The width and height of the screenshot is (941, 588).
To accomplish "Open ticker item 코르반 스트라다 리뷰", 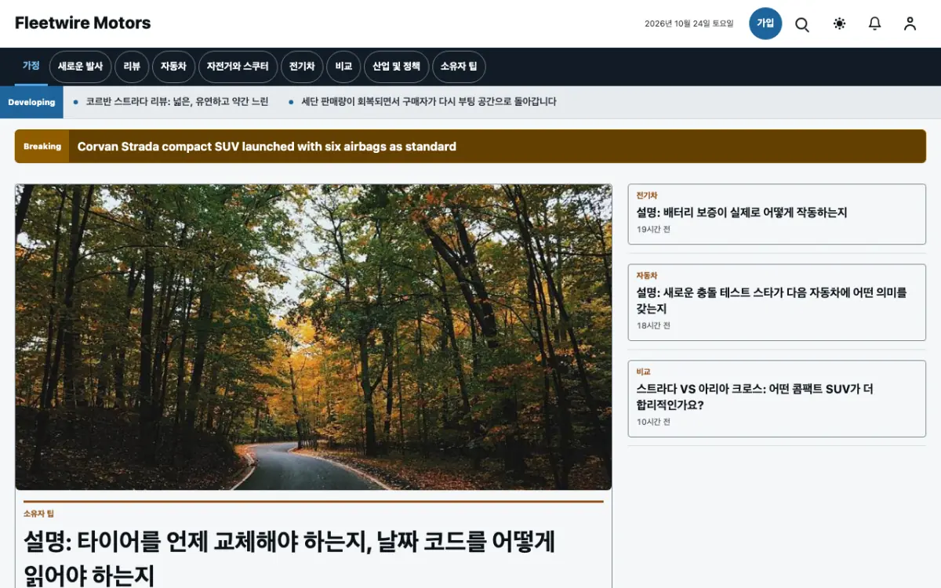I will coord(177,102).
